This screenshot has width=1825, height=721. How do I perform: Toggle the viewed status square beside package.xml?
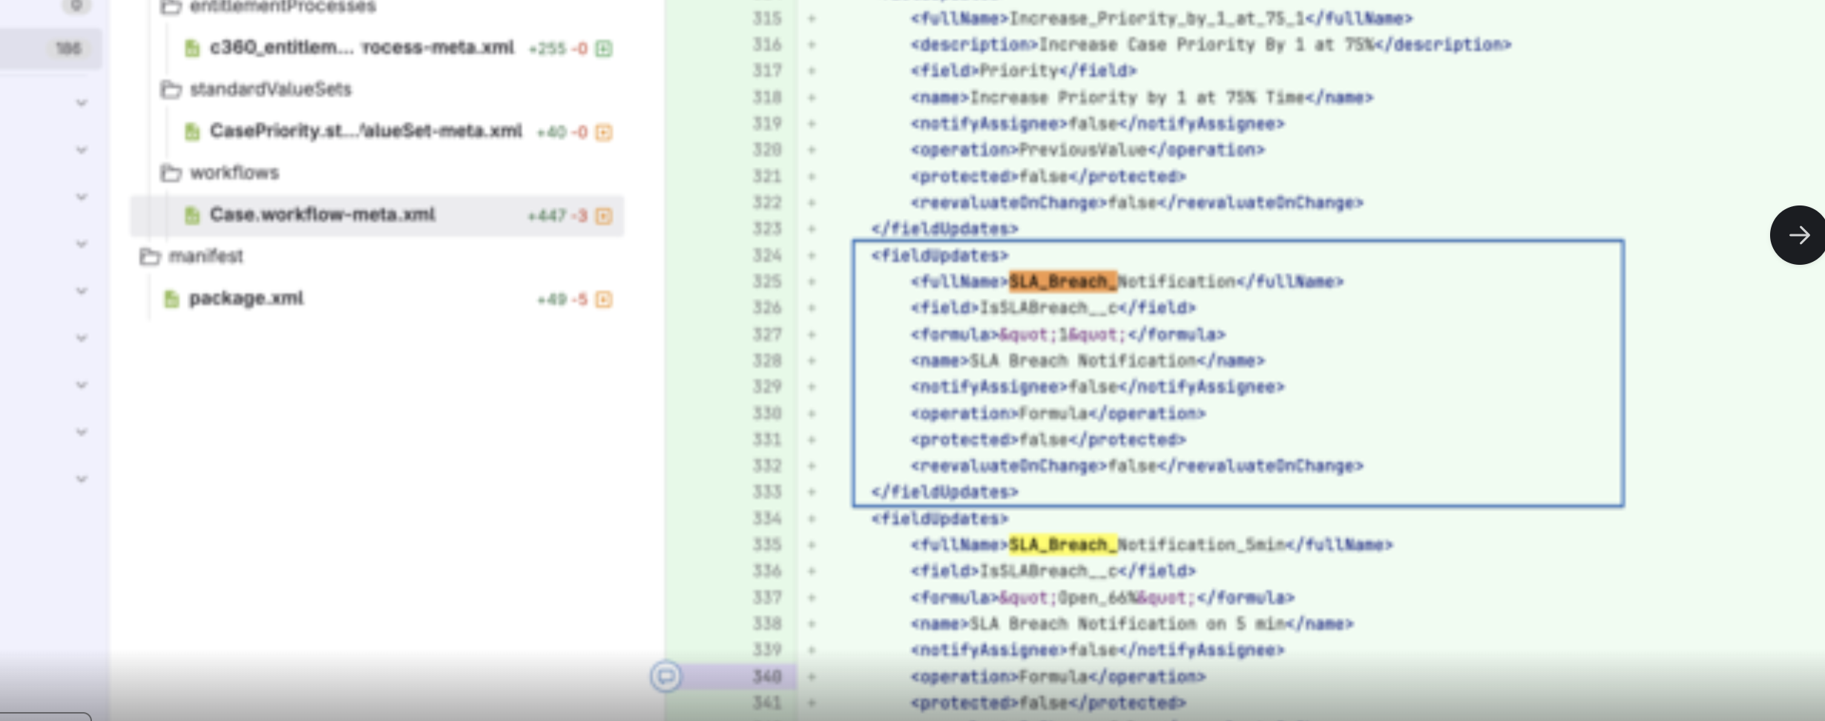(602, 300)
